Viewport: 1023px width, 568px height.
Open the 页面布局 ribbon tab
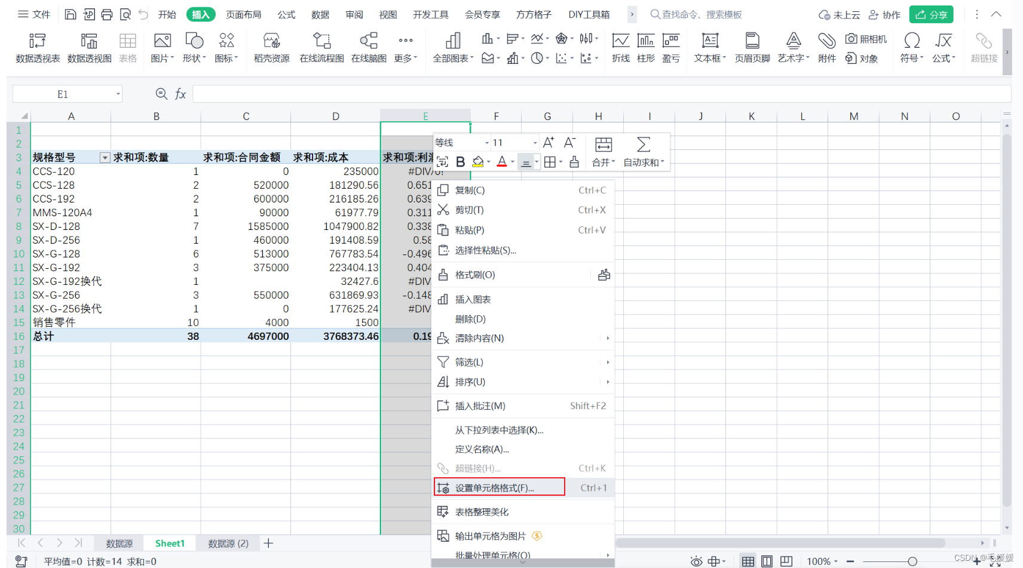244,14
